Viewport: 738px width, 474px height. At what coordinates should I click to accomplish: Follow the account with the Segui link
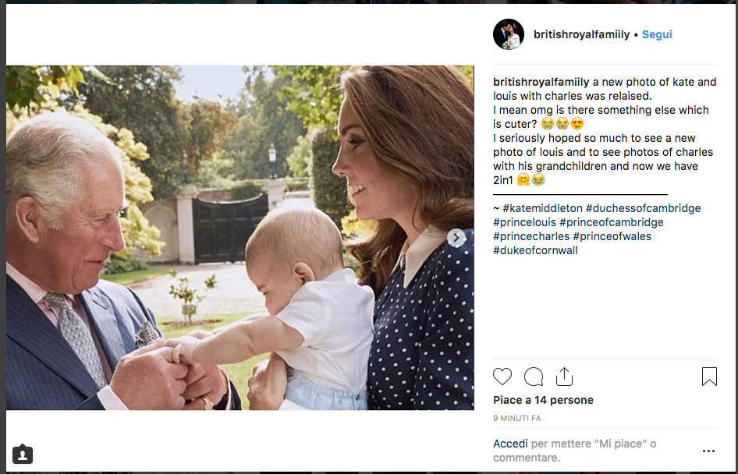click(x=657, y=34)
